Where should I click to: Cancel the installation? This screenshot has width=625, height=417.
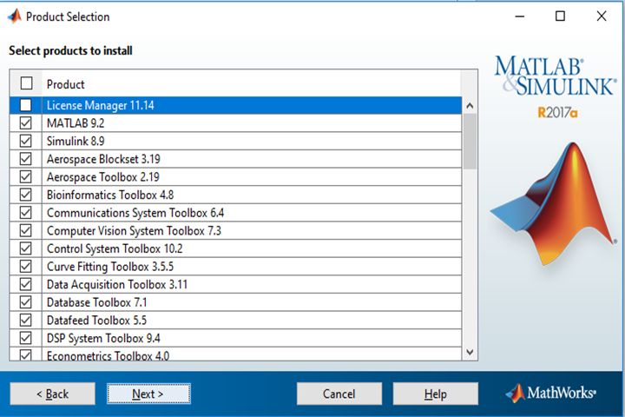pyautogui.click(x=339, y=394)
